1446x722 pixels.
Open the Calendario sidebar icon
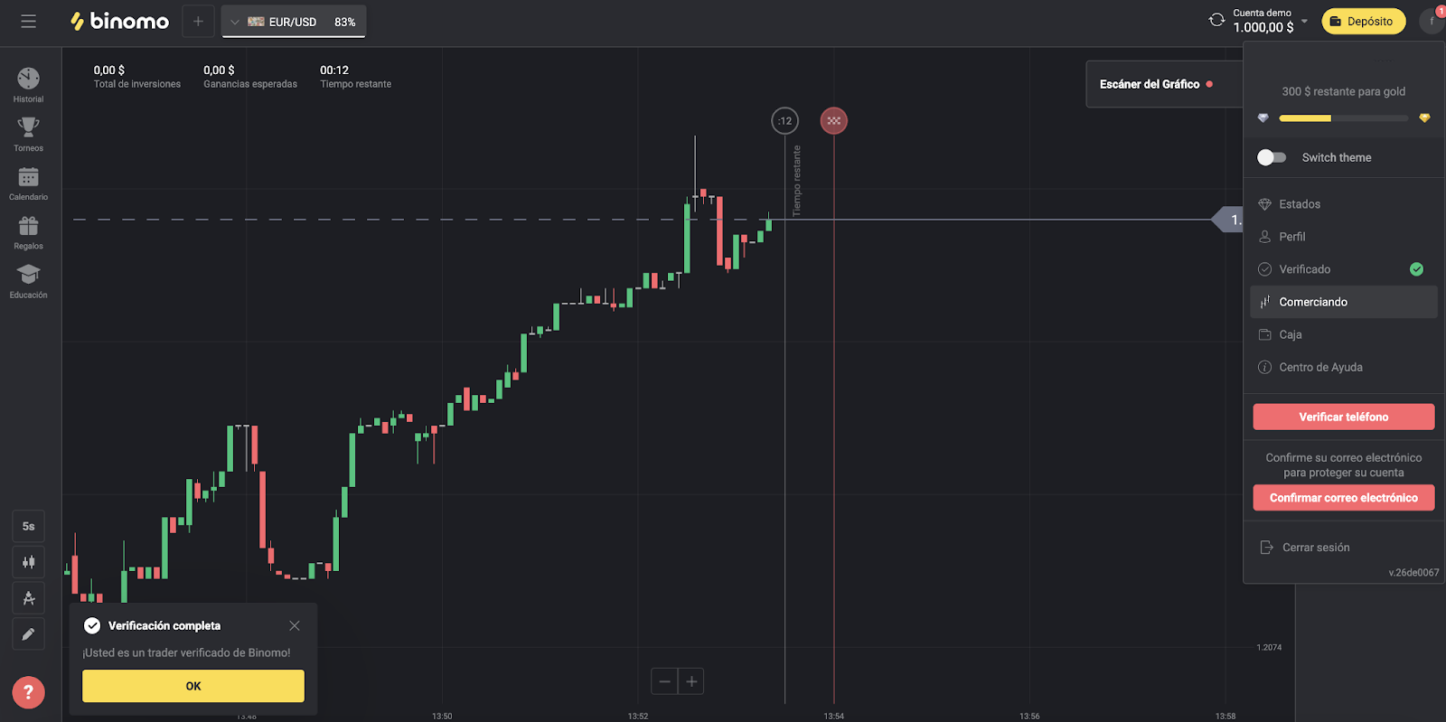click(x=28, y=178)
